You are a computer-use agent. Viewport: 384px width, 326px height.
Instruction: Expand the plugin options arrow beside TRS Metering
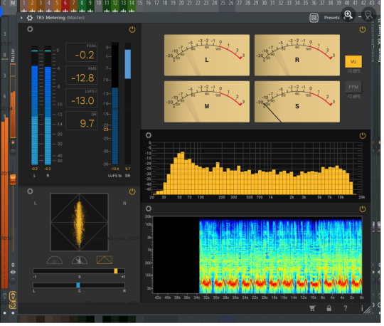21,18
